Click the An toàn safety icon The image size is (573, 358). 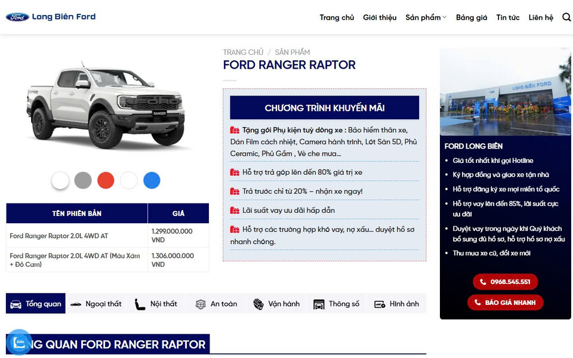tap(201, 304)
